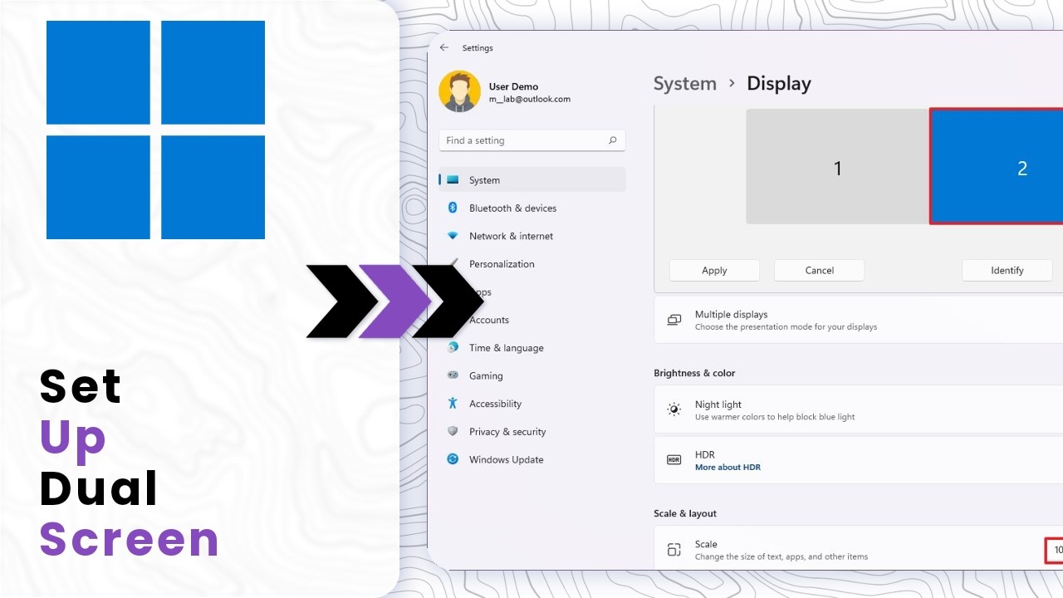Click the Bluetooth icon in the sidebar
Viewport: 1063px width, 598px height.
pyautogui.click(x=453, y=208)
